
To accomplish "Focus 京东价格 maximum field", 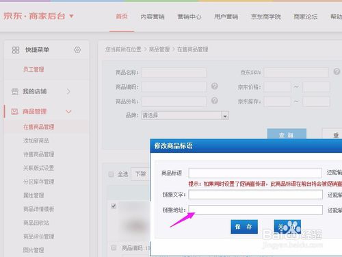I will [316, 87].
